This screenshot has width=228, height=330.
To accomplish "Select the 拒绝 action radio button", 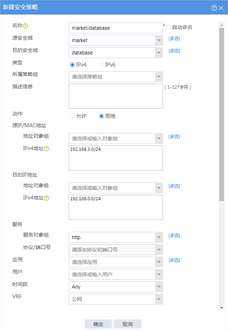I will (x=101, y=116).
